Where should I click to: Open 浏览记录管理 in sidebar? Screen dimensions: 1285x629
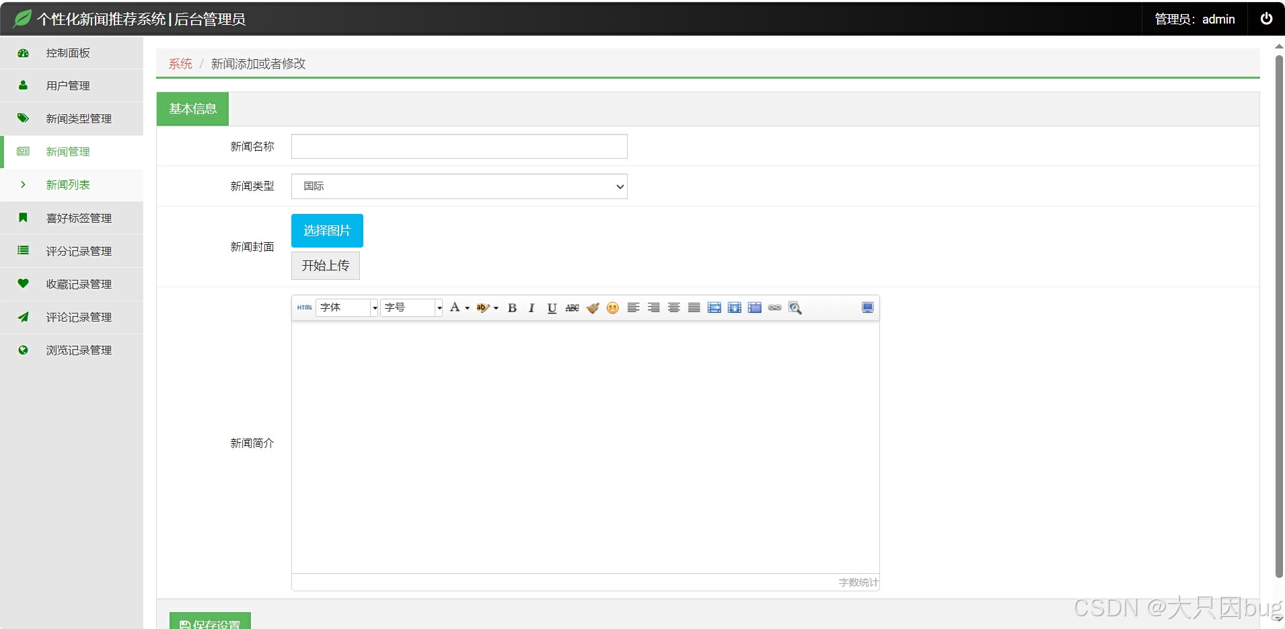pyautogui.click(x=72, y=350)
